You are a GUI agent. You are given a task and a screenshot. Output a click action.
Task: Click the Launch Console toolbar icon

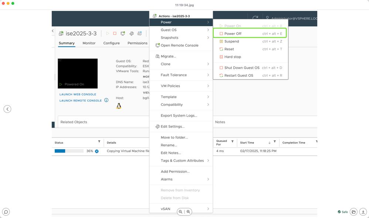123,33
